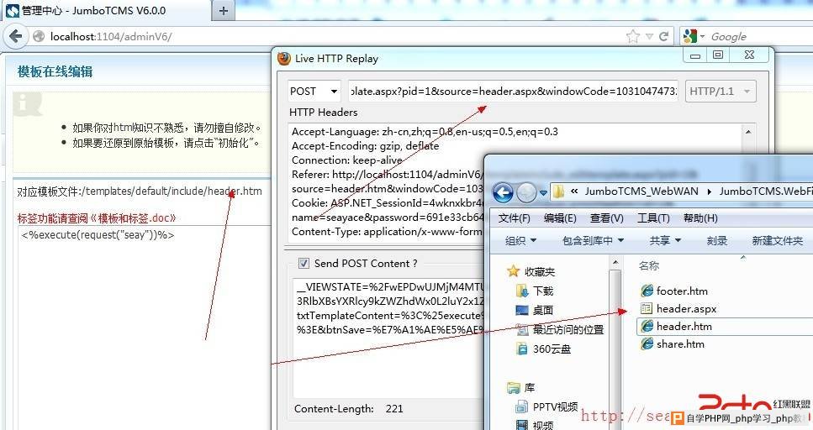Screen dimensions: 813x430
Task: Open the POST method dropdown
Action: pyautogui.click(x=314, y=92)
